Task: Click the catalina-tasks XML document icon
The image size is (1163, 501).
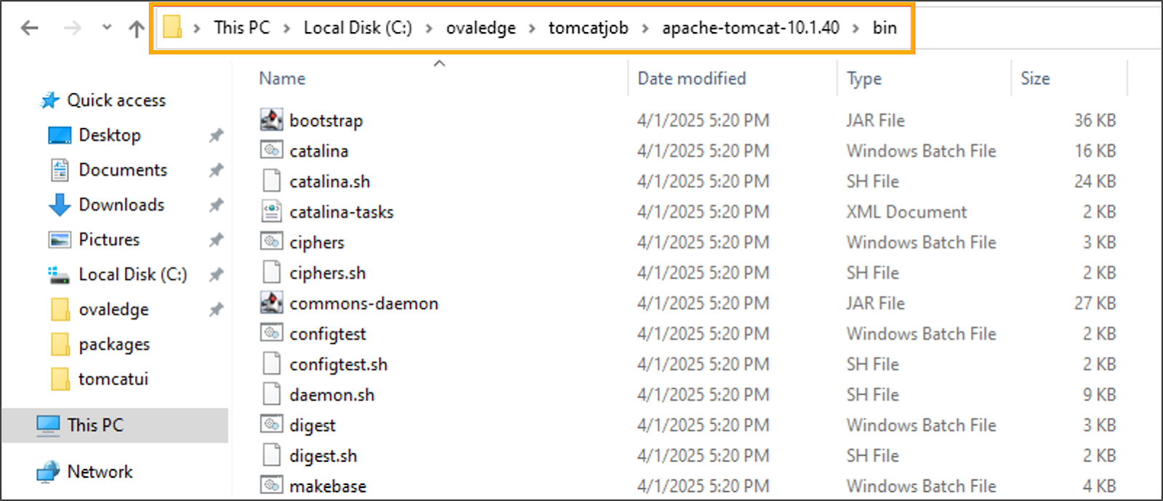Action: tap(272, 212)
